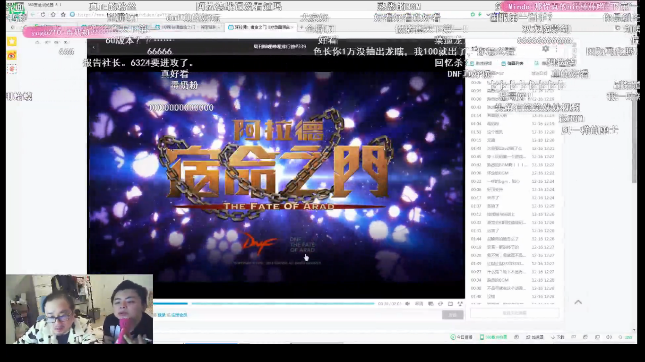This screenshot has width=645, height=362.
Task: Toggle browser sound with the status bar speaker
Action: [x=609, y=337]
